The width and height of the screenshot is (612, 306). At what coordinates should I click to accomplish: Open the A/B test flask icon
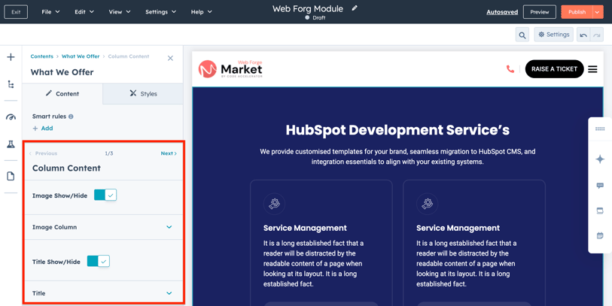[11, 144]
